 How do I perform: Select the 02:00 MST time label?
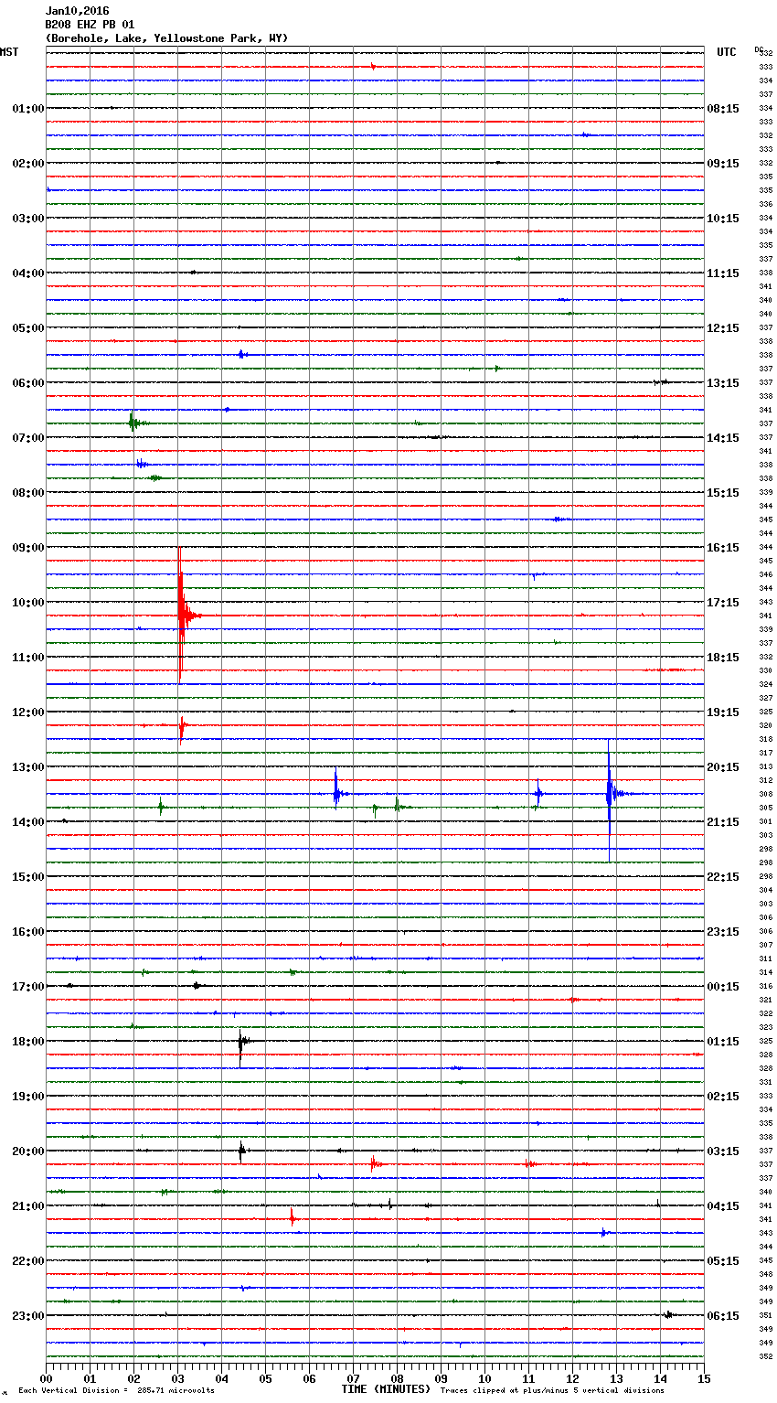coord(28,164)
